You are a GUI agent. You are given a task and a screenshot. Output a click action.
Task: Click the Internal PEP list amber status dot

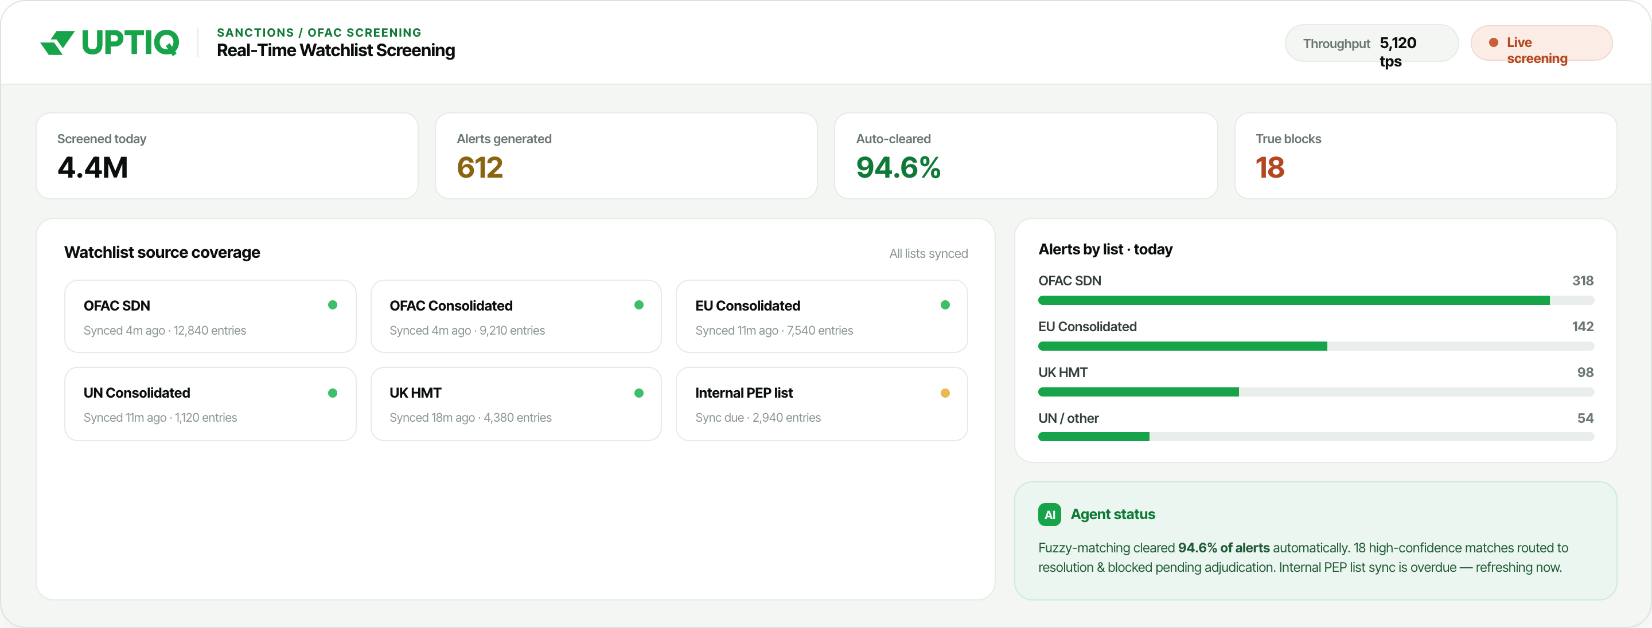coord(945,393)
